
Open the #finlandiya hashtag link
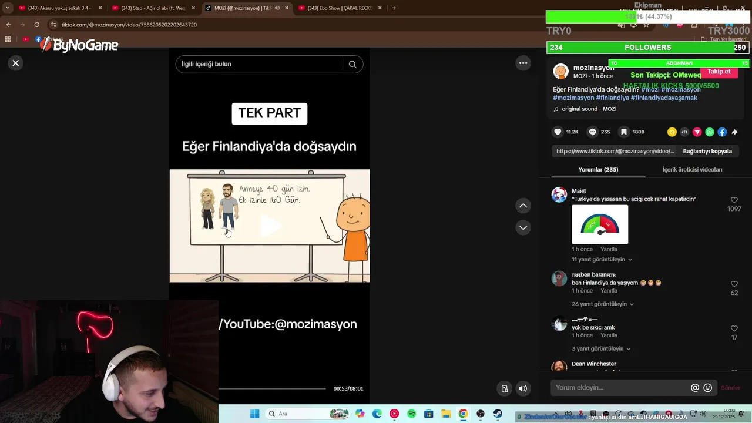(x=612, y=98)
